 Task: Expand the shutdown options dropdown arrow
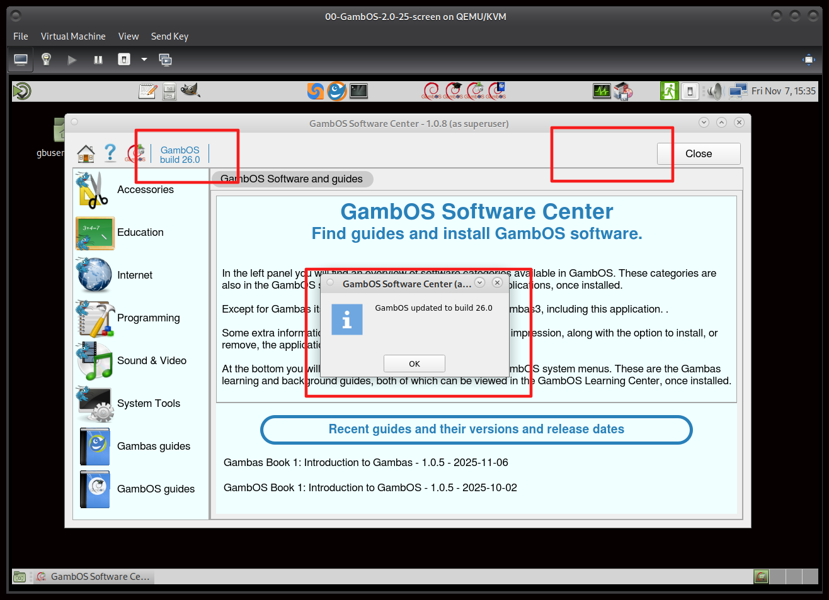click(x=144, y=60)
